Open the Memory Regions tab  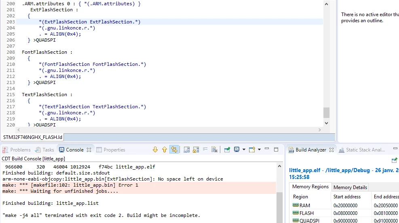(310, 187)
